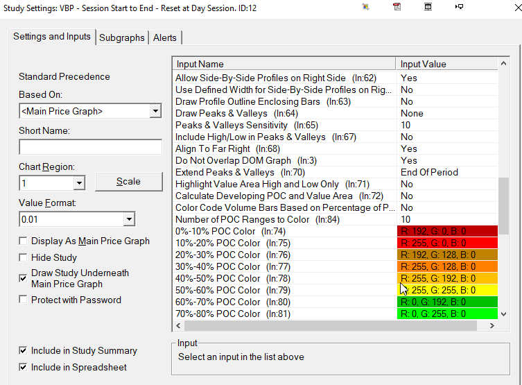Select Peaks & Valleys Sensitivity row
This screenshot has height=385, width=522.
[x=336, y=126]
